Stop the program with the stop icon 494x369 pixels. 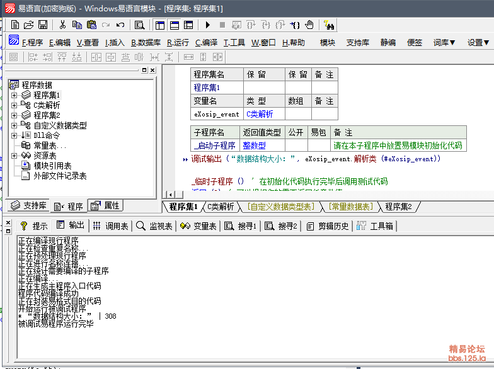point(222,25)
